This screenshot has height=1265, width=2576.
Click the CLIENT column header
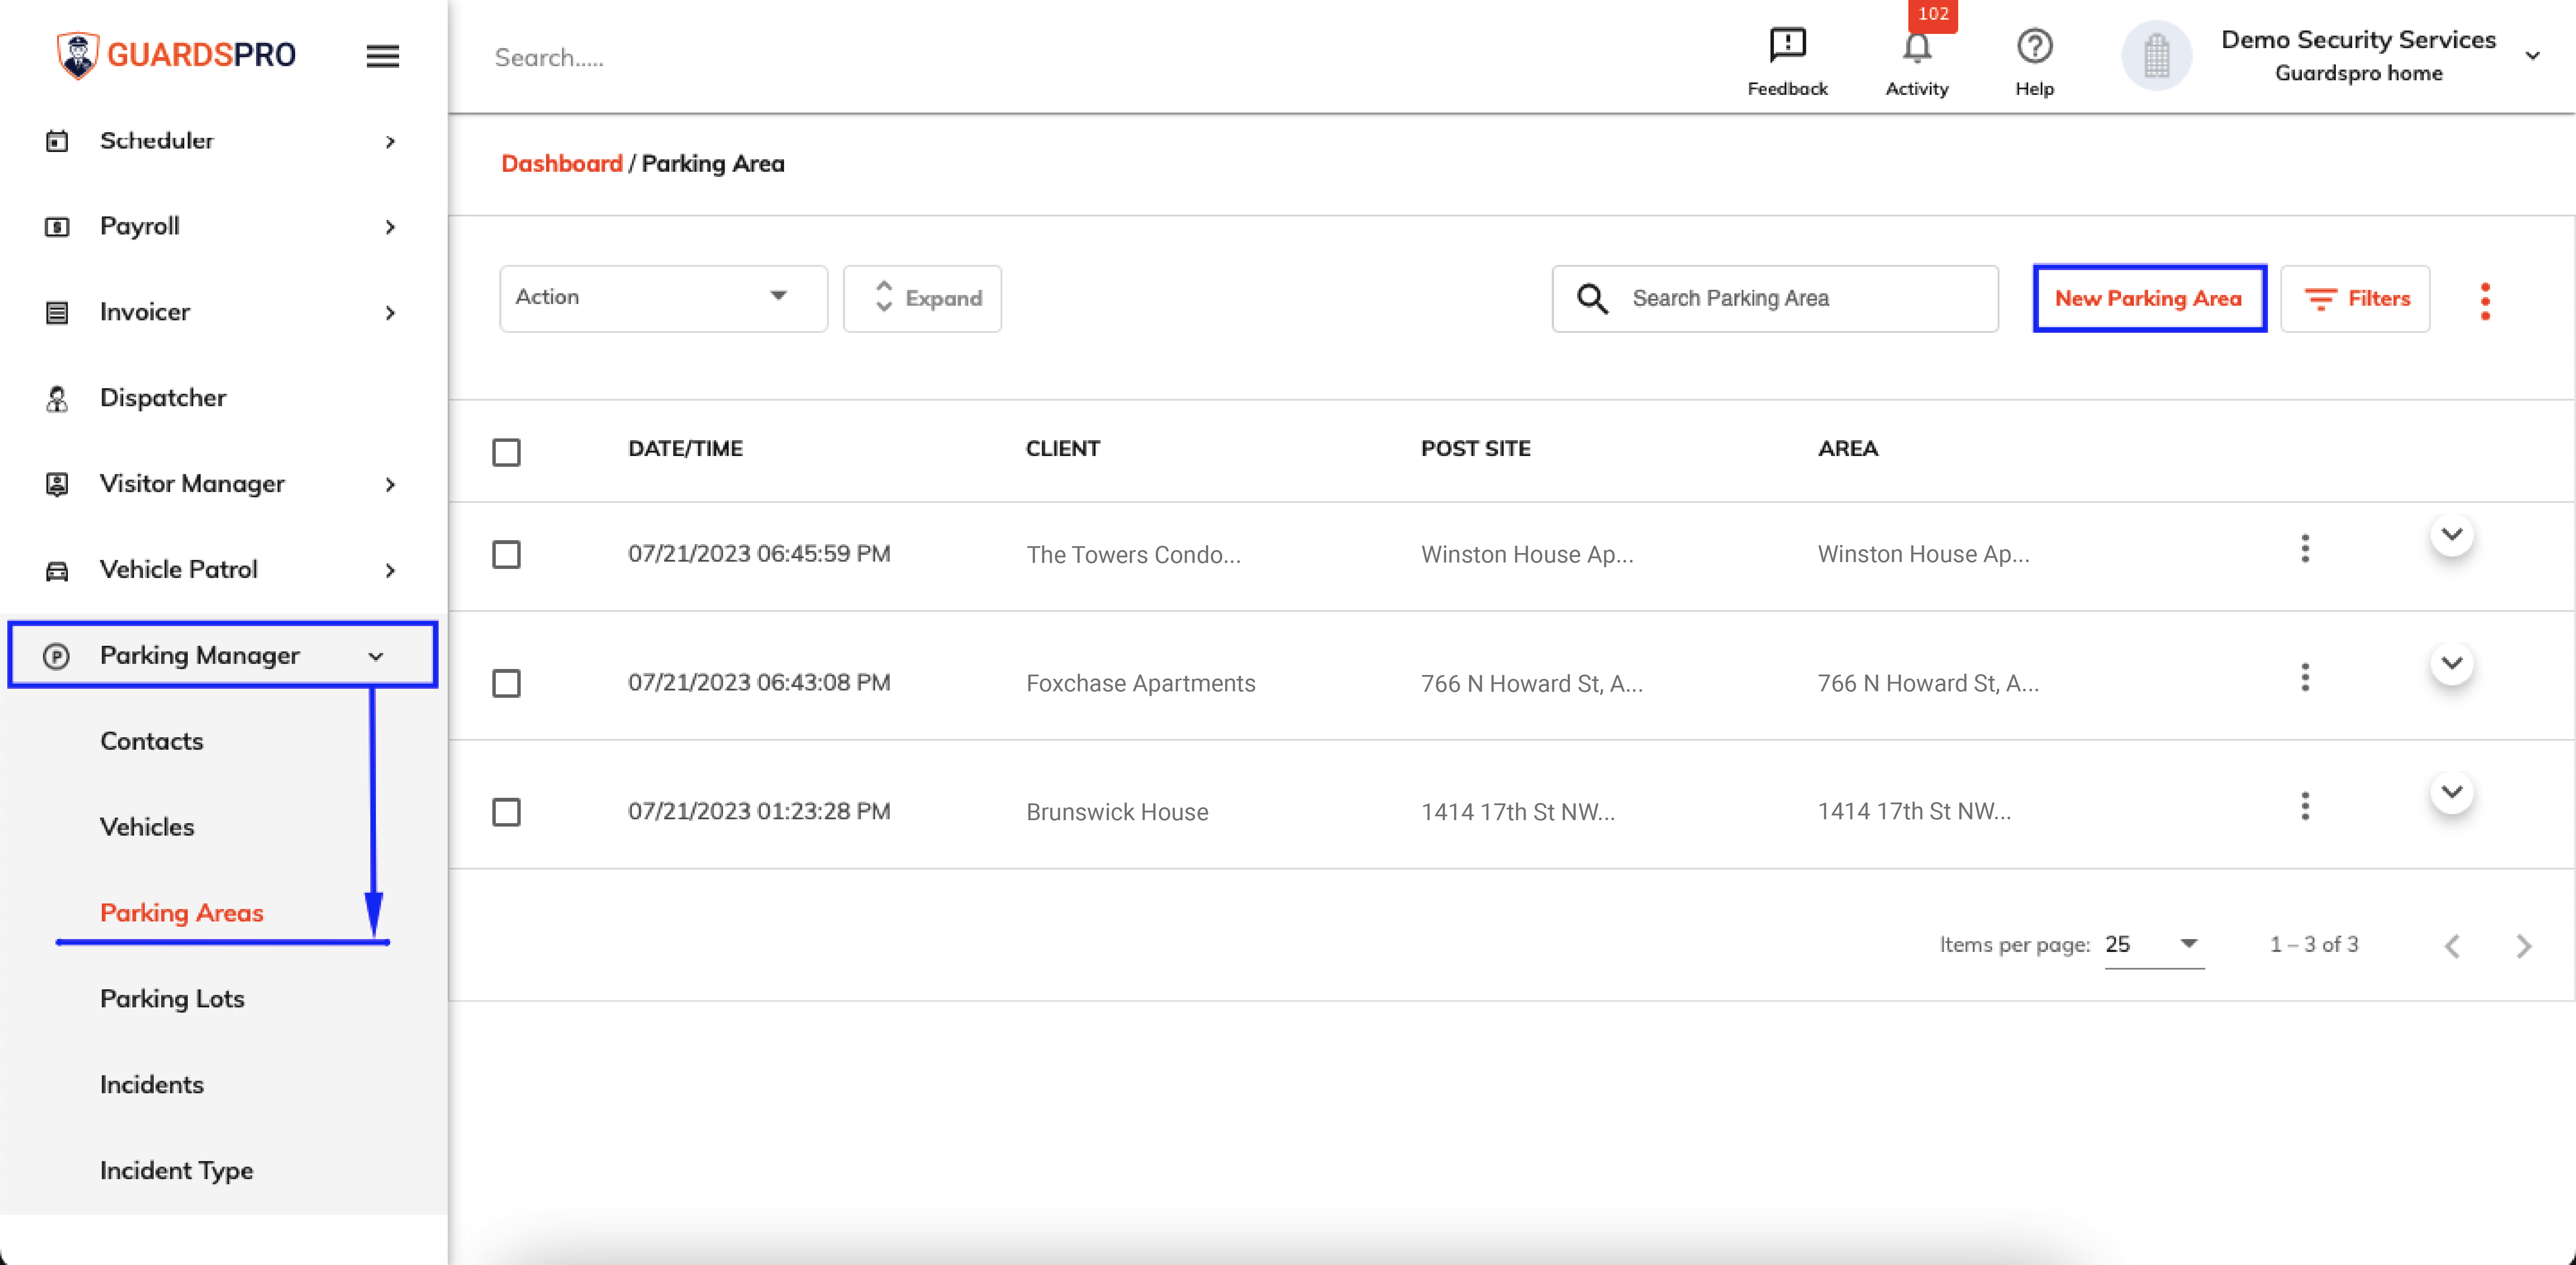(1063, 449)
